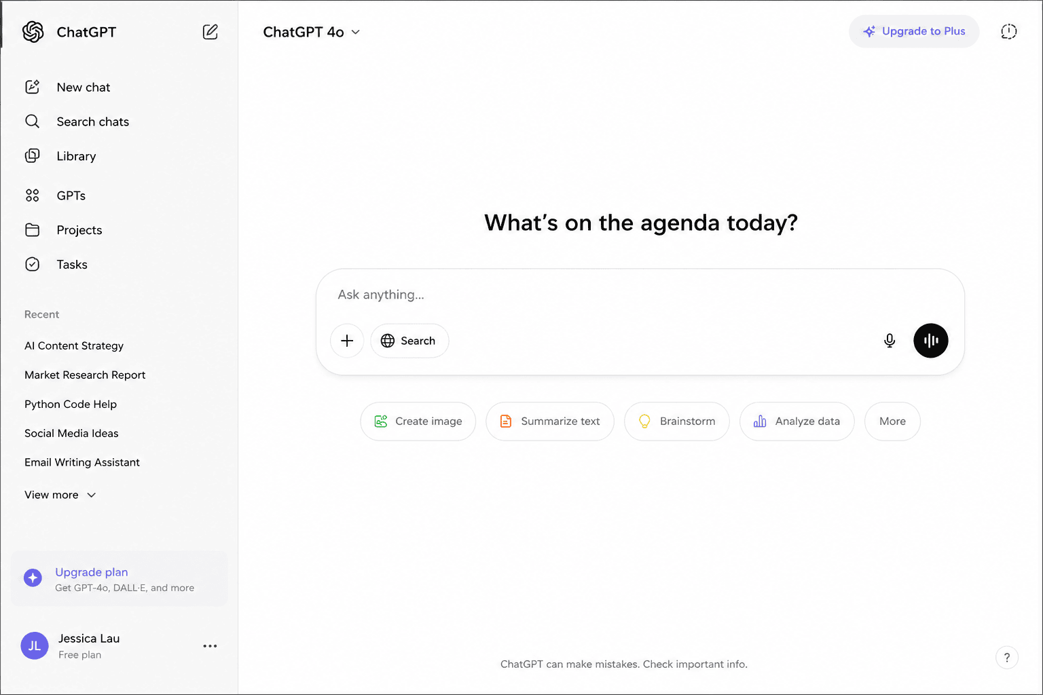Screen dimensions: 1043x695
Task: Click the purple Upgrade plan star icon
Action: click(x=33, y=578)
